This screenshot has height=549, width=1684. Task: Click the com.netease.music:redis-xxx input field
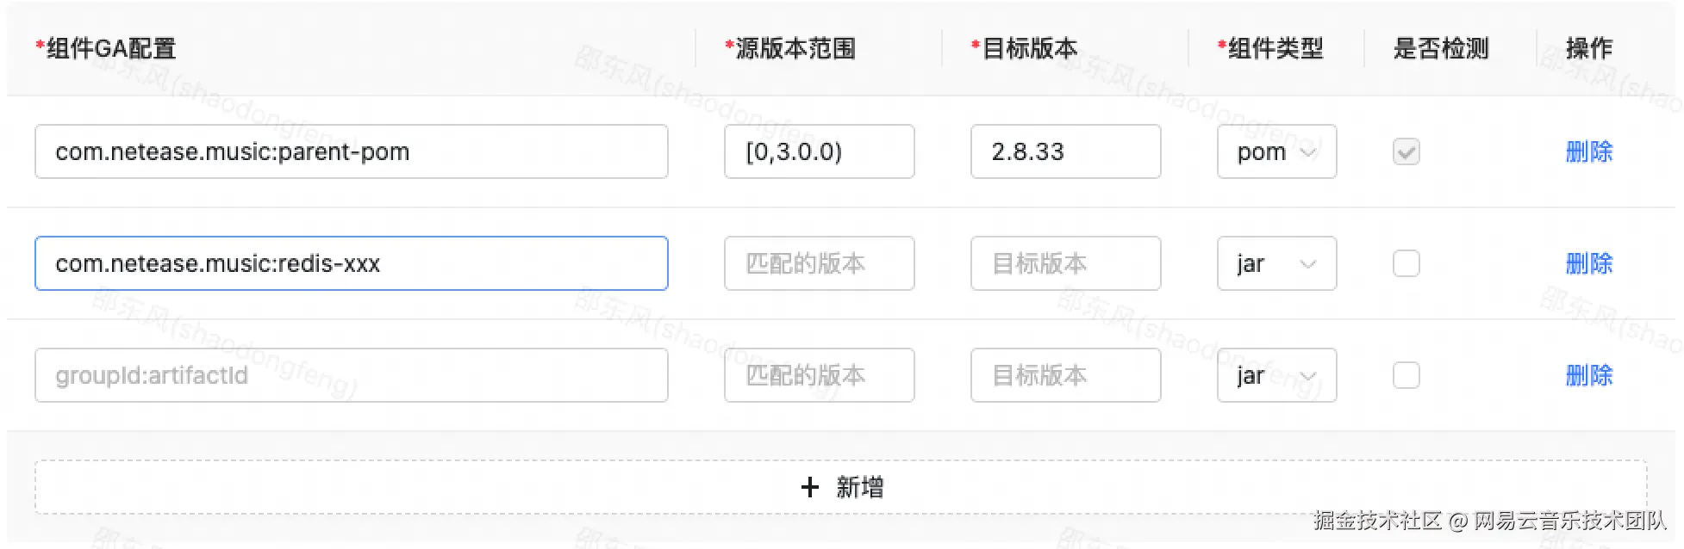[351, 263]
